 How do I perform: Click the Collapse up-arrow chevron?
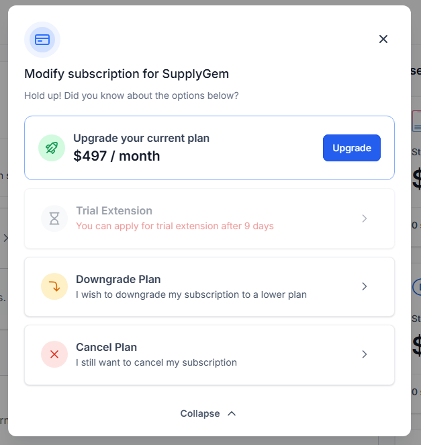(232, 413)
